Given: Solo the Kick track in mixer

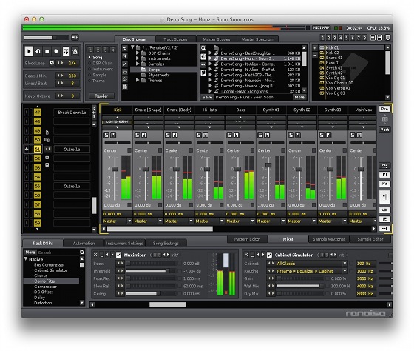Looking at the screenshot, I should 106,136.
